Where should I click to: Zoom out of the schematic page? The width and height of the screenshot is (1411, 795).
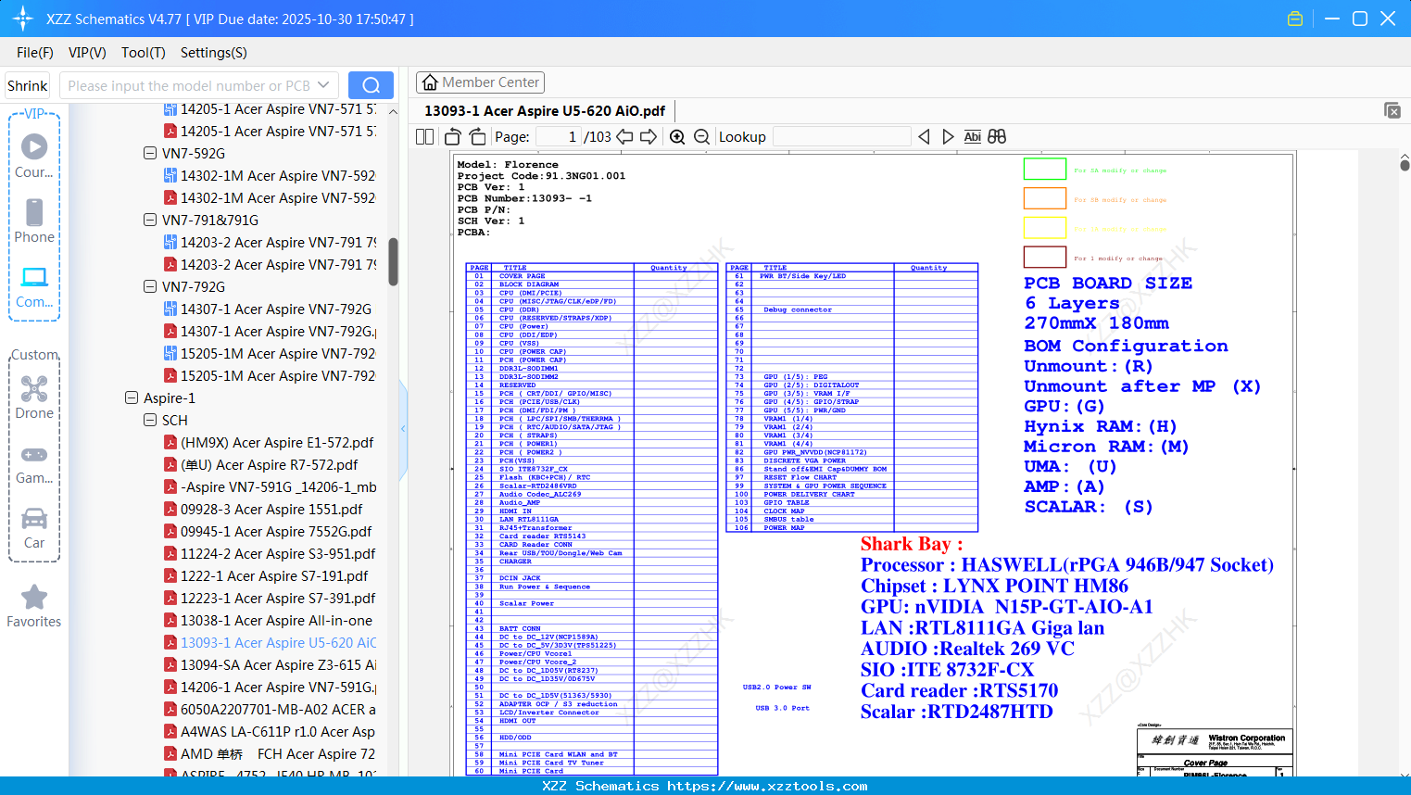701,137
